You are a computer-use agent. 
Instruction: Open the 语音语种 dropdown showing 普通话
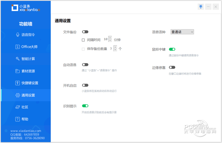tap(182, 32)
